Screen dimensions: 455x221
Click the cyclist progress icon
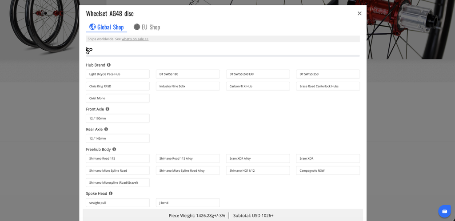click(89, 51)
